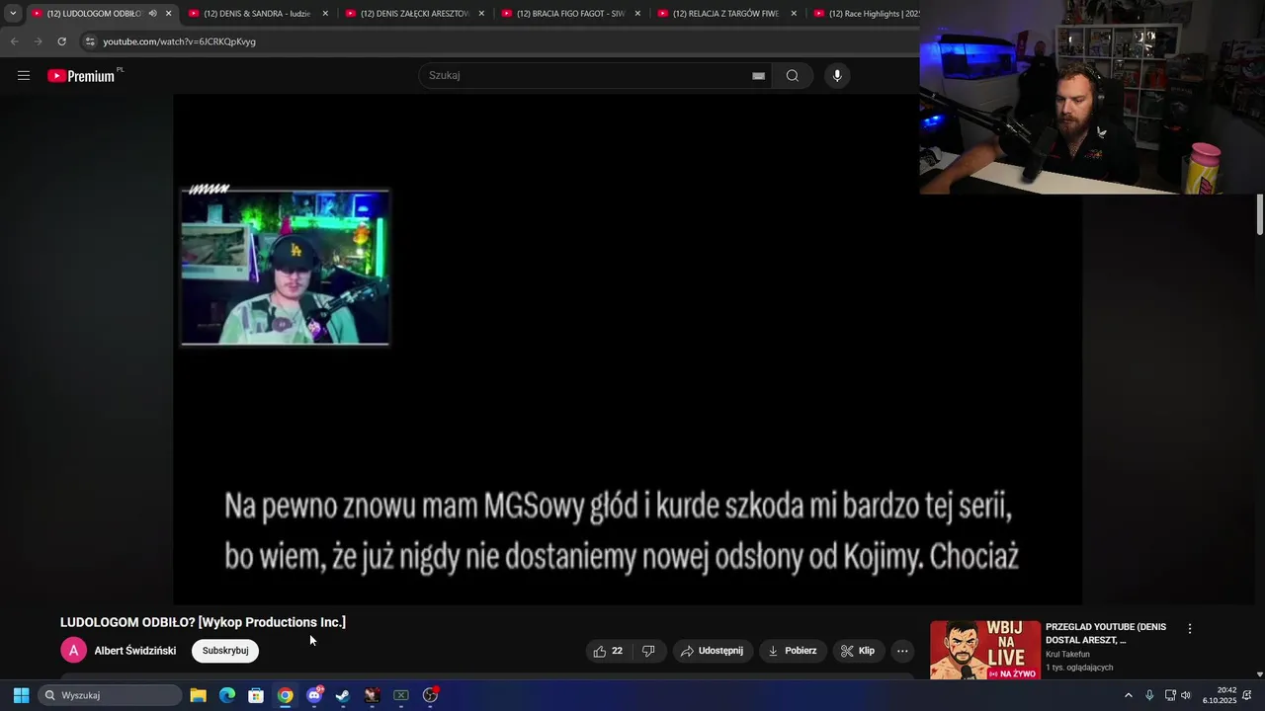Close the DENIS & SANDRA tab

[325, 14]
